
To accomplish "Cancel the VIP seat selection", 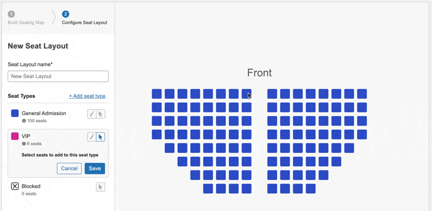I will click(69, 168).
